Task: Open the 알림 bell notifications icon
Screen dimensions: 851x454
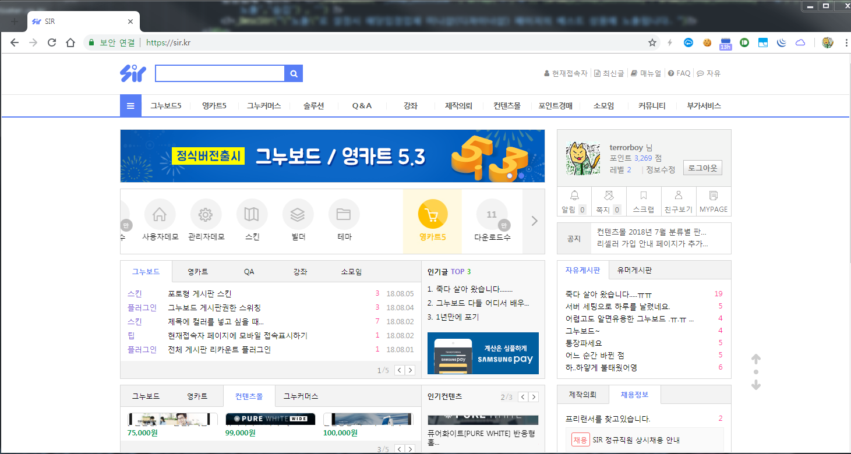Action: [574, 196]
